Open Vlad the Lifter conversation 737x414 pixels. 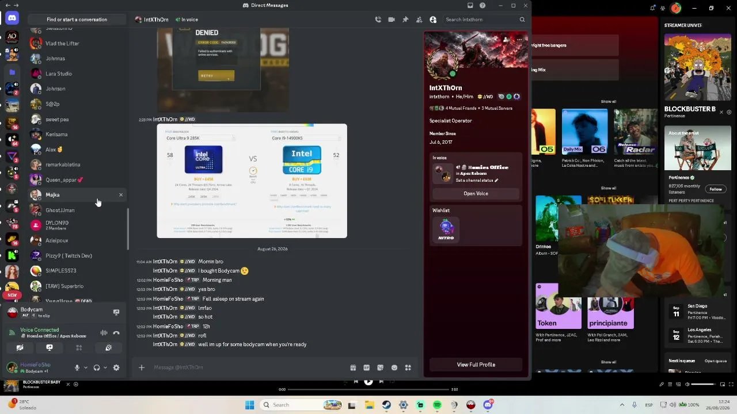click(x=76, y=44)
